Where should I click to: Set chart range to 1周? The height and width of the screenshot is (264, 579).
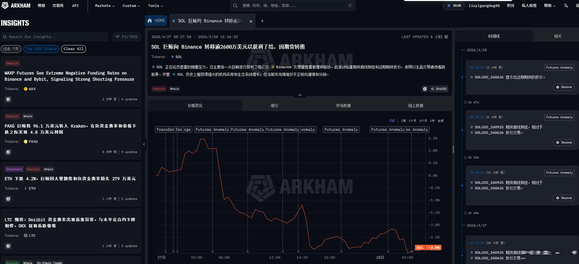(403, 121)
